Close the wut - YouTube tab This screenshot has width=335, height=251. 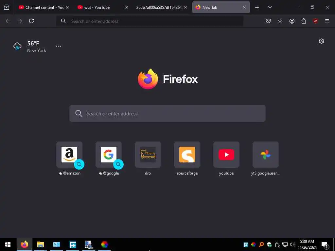pos(127,7)
